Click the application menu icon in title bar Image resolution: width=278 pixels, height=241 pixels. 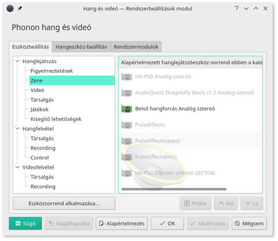[x=10, y=9]
